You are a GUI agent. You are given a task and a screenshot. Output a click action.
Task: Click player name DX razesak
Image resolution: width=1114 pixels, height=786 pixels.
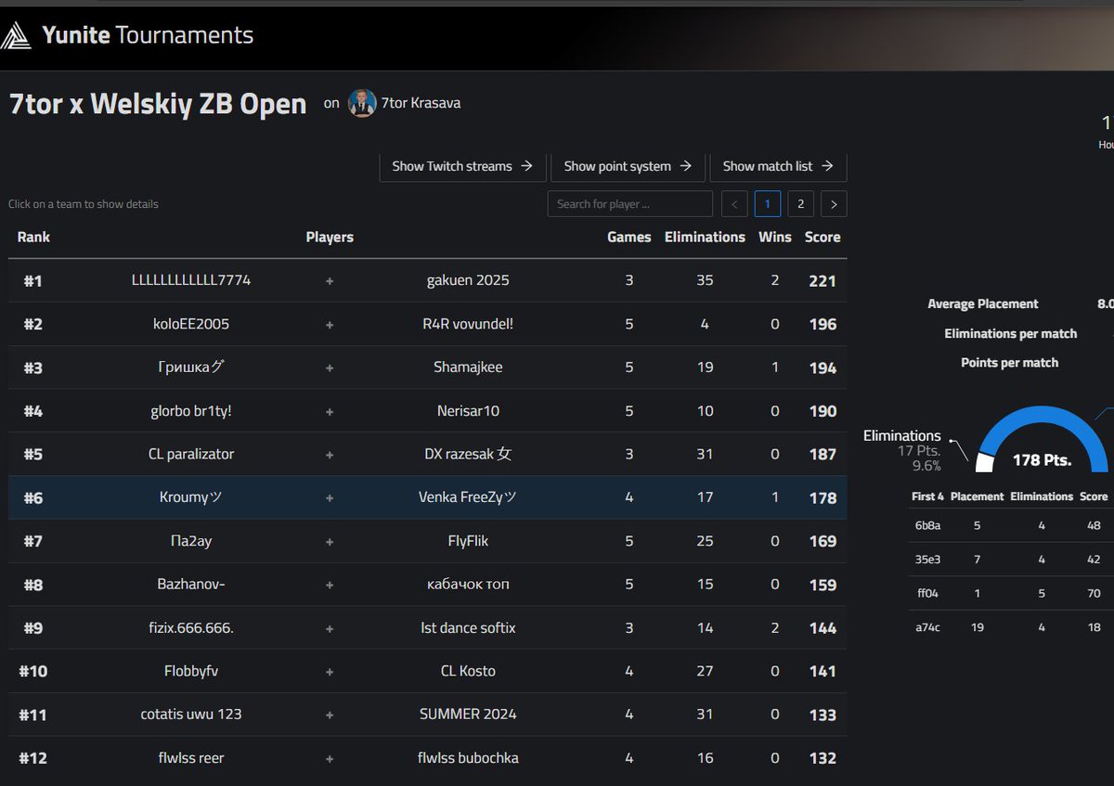click(468, 454)
